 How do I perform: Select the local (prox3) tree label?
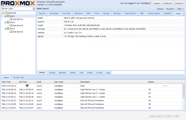point(18,32)
